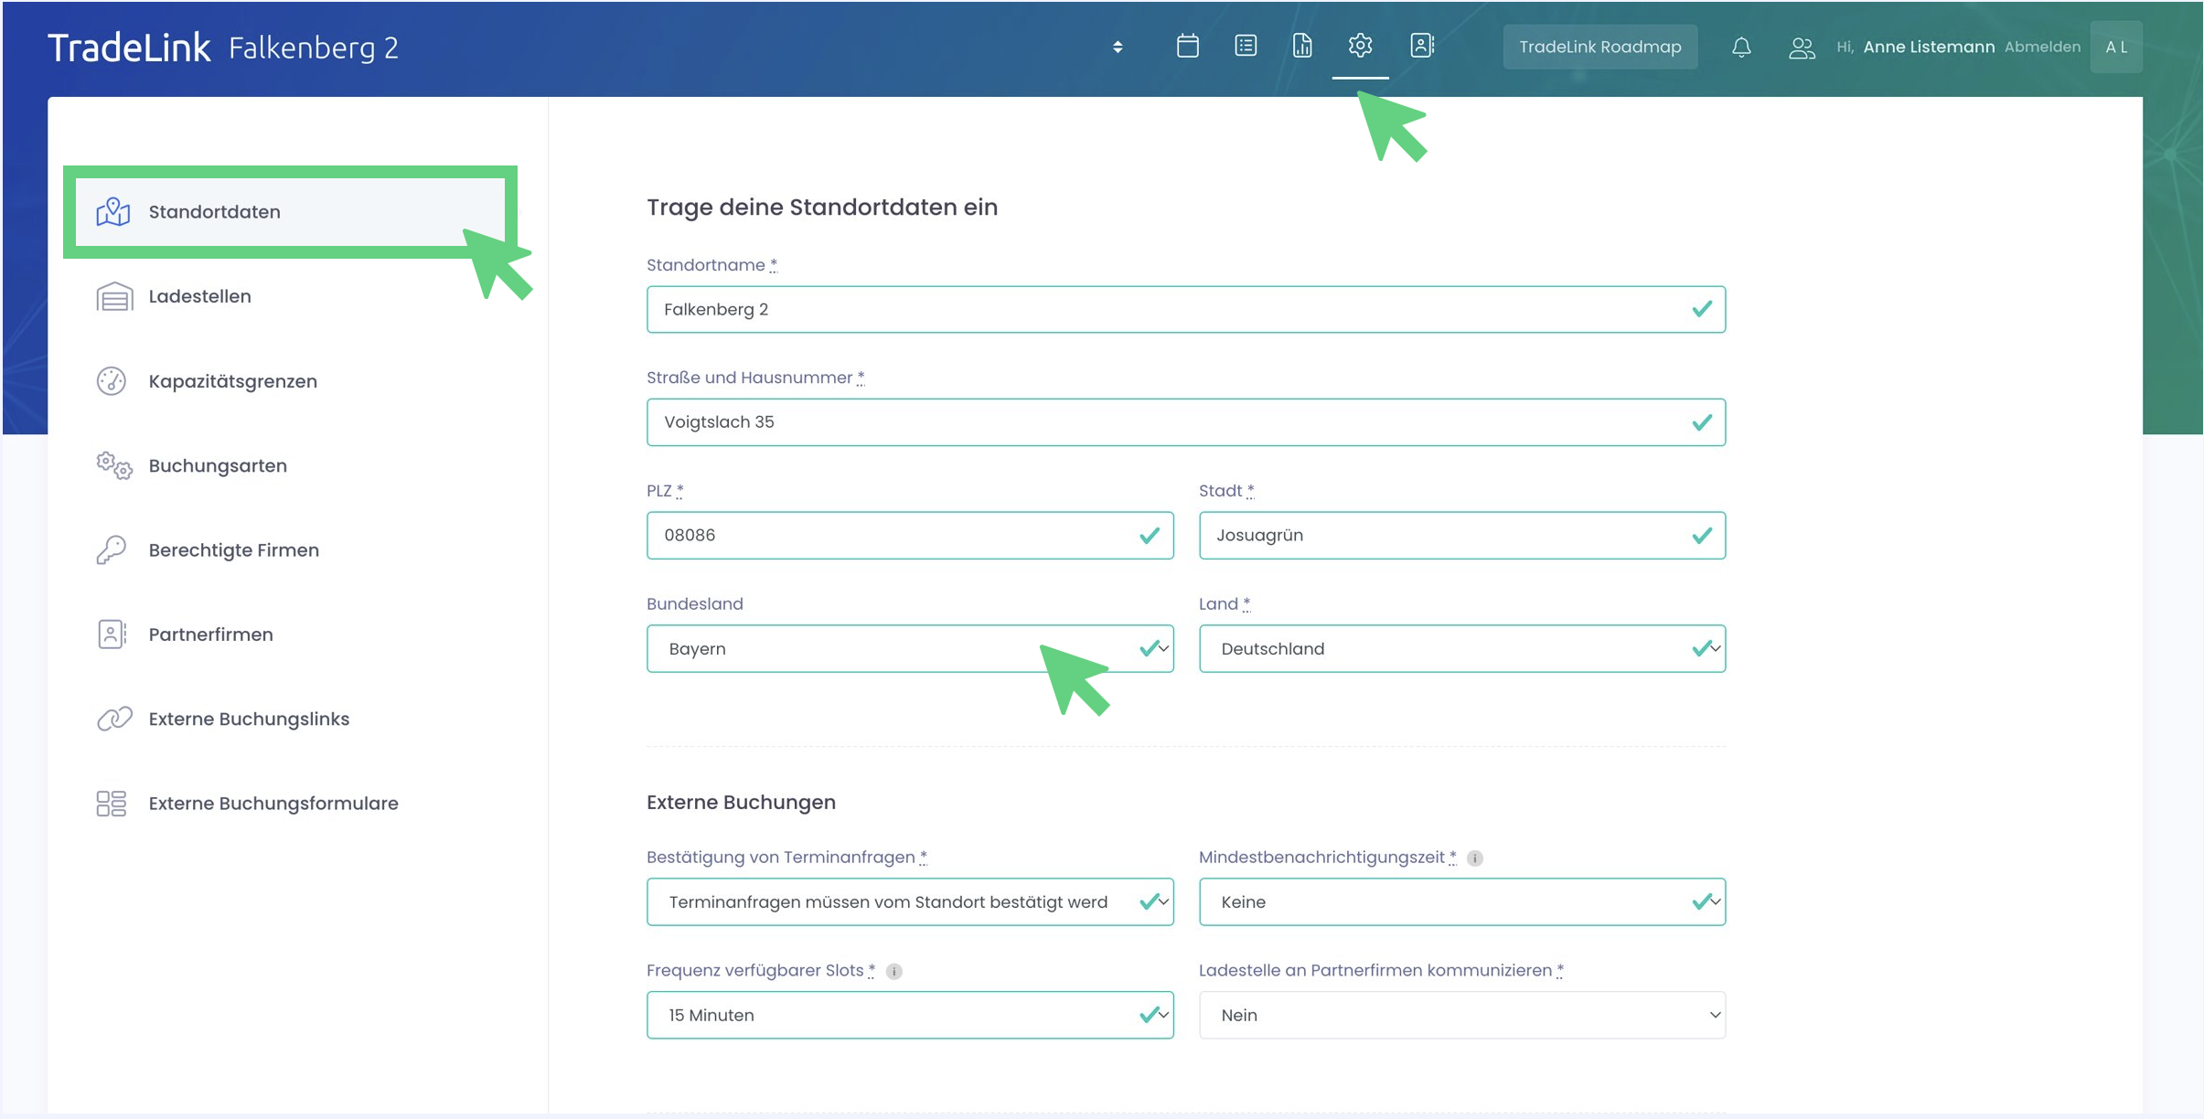The height and width of the screenshot is (1119, 2204).
Task: Open the users group icon
Action: click(1801, 48)
